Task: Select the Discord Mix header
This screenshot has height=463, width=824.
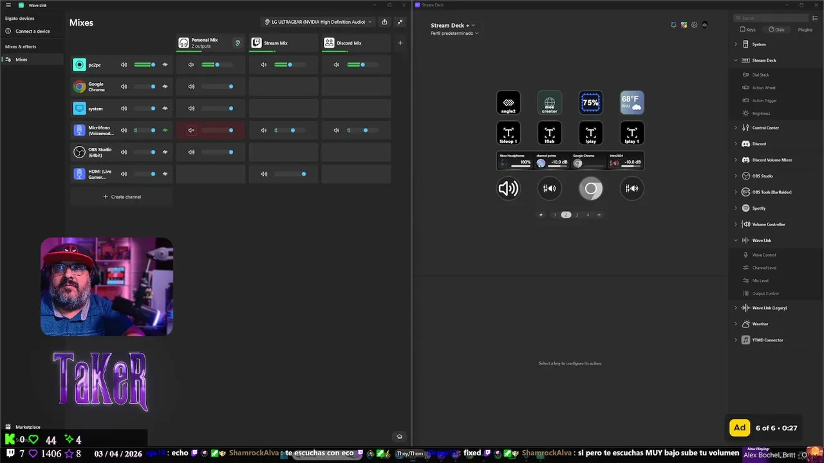Action: 356,43
